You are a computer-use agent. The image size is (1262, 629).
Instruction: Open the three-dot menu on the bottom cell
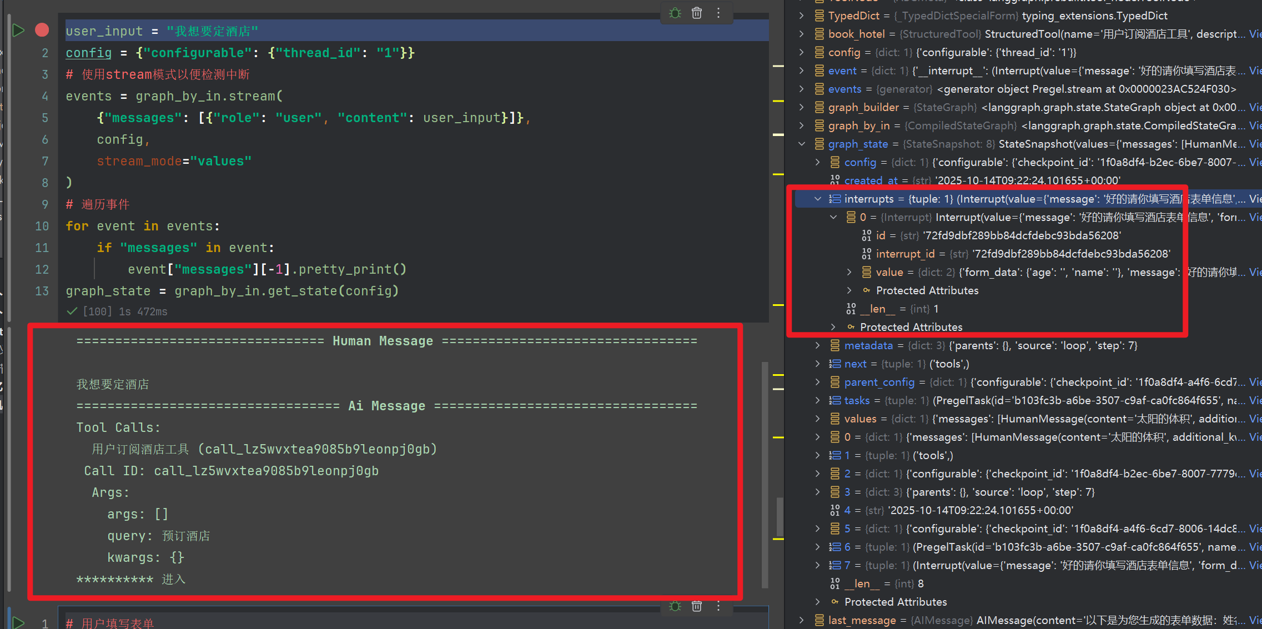718,606
